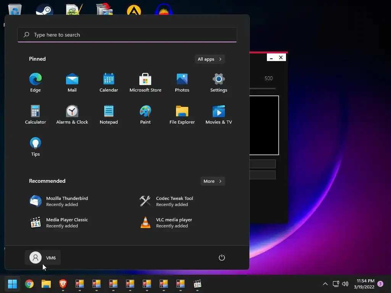Launch Mail from pinned apps
The image size is (391, 293).
coord(72,83)
